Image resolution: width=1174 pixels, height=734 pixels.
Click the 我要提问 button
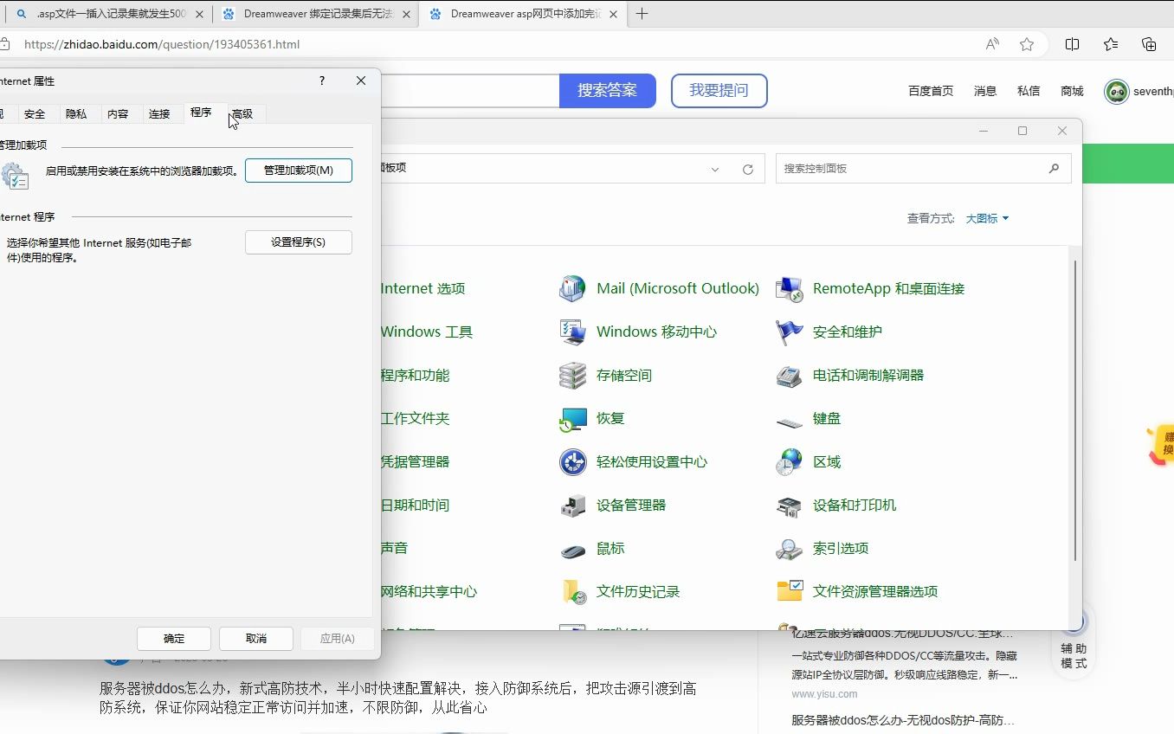[x=719, y=91]
